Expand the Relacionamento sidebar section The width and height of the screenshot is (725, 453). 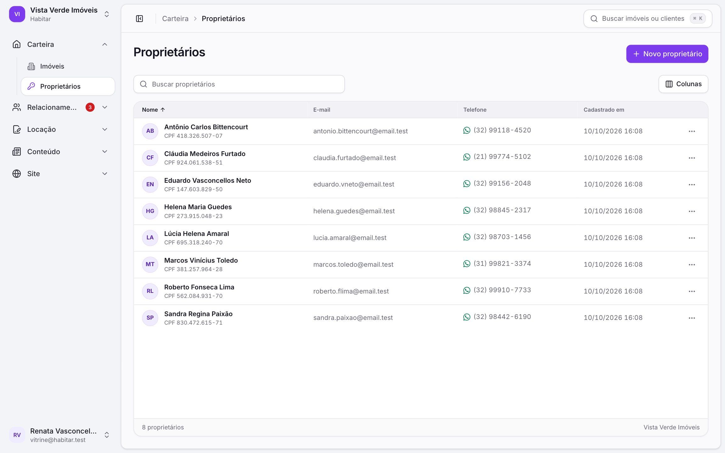click(60, 107)
